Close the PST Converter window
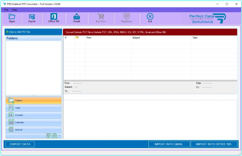The width and height of the screenshot is (242, 156). click(236, 4)
